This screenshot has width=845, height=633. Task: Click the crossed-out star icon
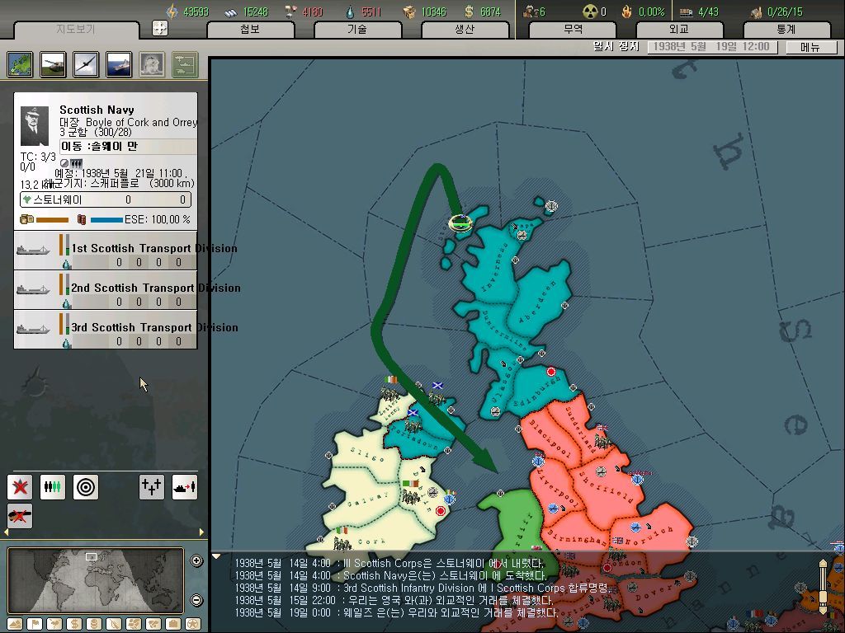[x=20, y=487]
